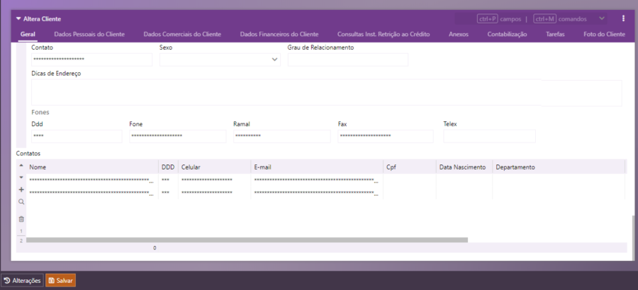Focus the Grau de Relacionamento field
Screen dimensions: 638x290
click(x=347, y=60)
